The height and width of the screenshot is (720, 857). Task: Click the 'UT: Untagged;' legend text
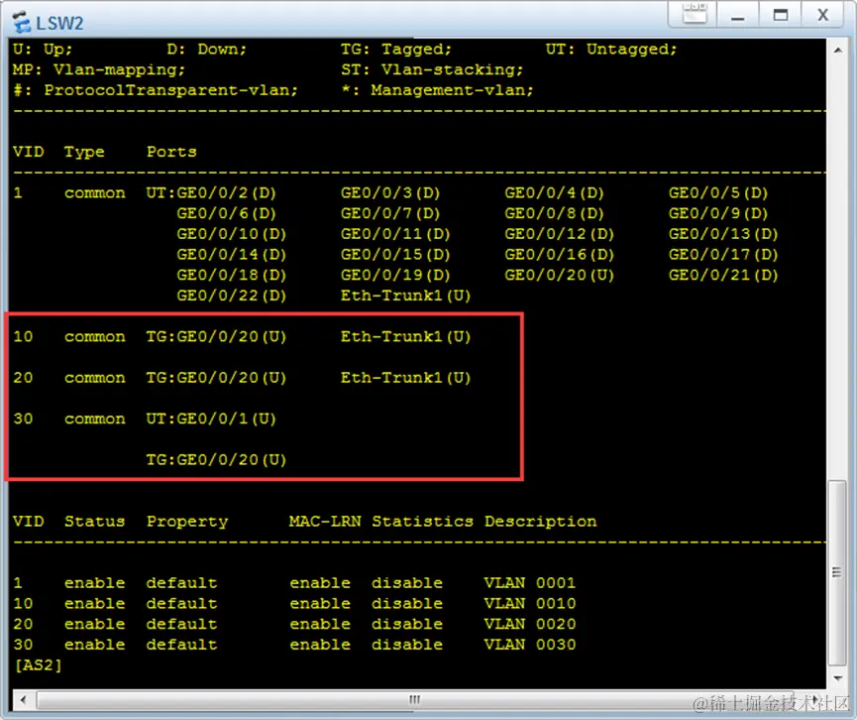click(610, 50)
